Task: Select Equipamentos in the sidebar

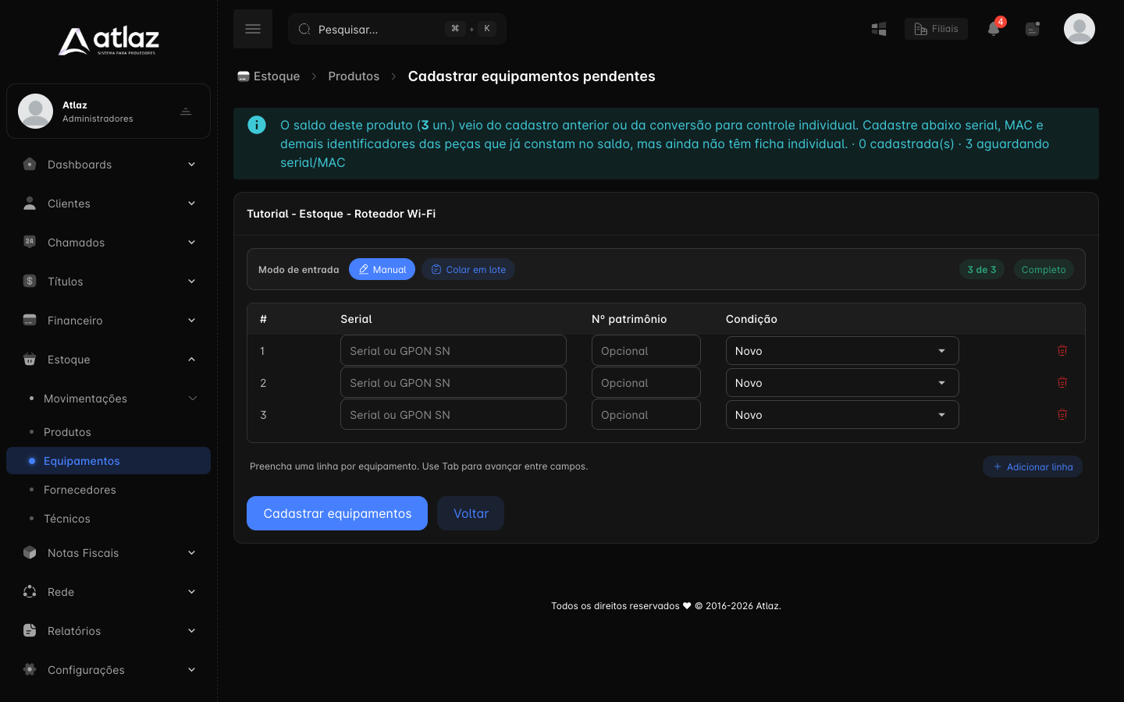Action: (x=108, y=461)
